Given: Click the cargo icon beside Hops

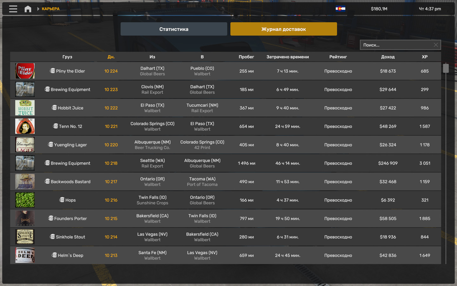Looking at the screenshot, I should coord(62,200).
